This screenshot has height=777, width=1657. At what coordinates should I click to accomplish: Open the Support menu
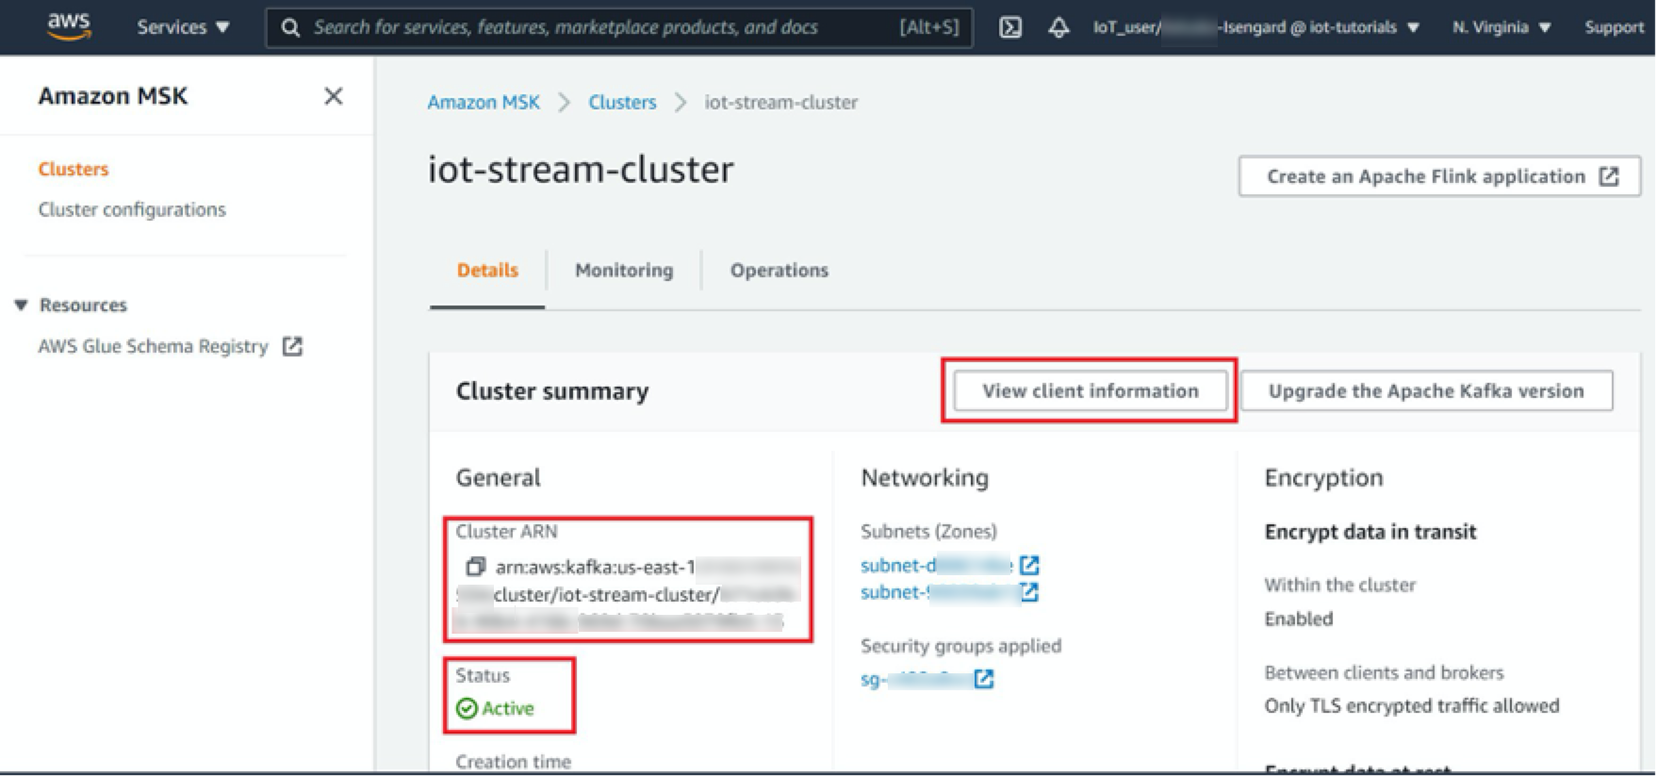point(1614,27)
